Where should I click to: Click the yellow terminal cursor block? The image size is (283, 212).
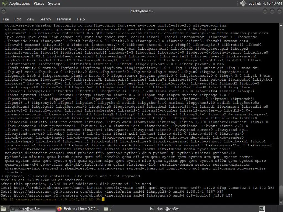click(103, 199)
